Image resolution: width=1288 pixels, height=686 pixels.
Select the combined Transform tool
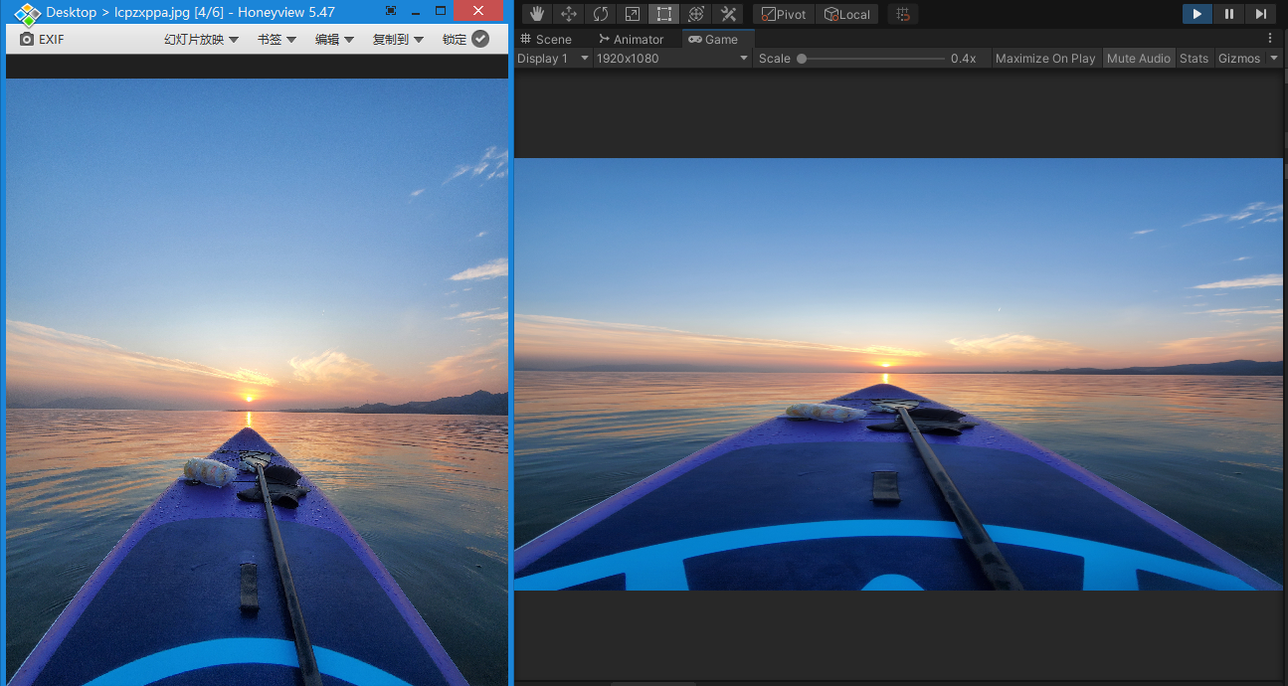click(696, 14)
